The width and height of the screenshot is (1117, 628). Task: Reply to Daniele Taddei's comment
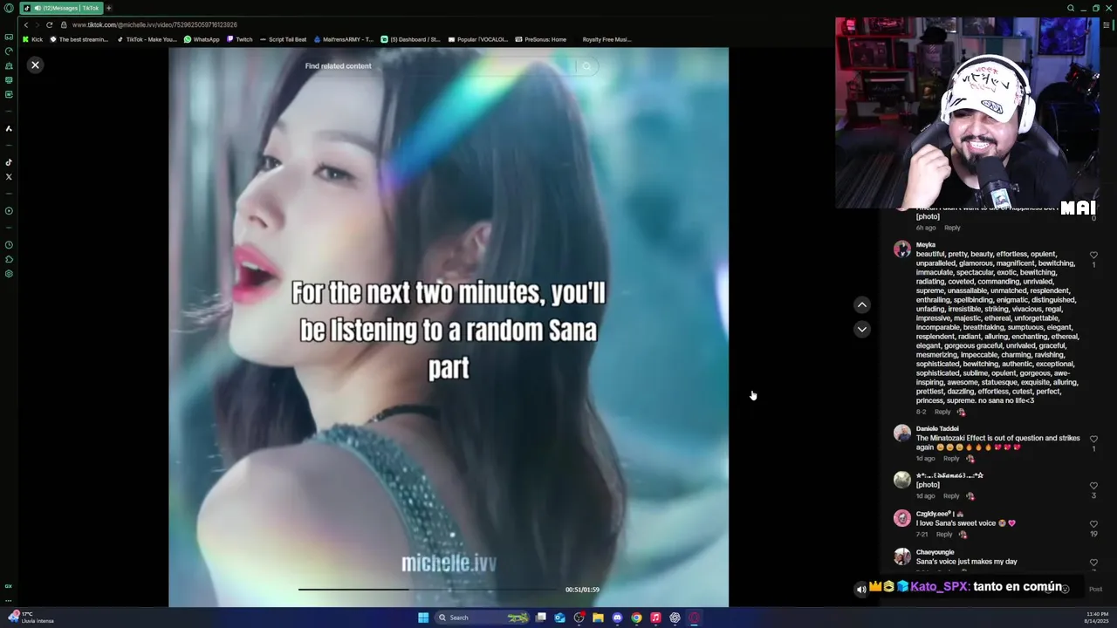(x=951, y=459)
